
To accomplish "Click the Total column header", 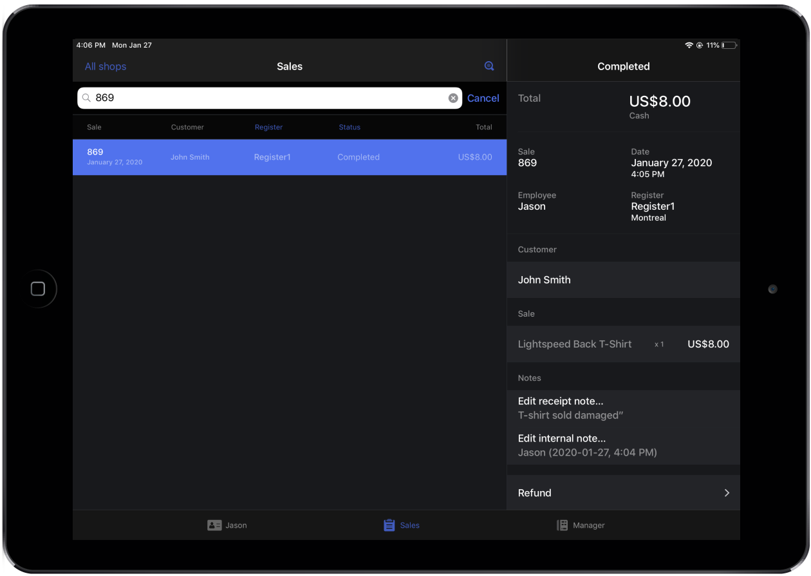I will pos(484,127).
